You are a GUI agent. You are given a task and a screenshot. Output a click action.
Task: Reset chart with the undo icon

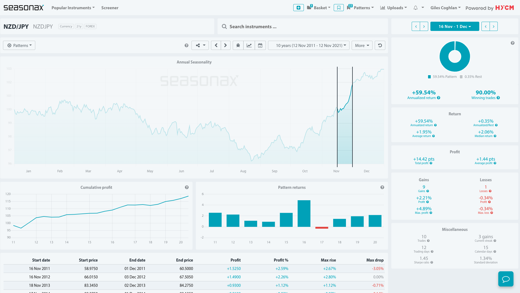coord(380,45)
